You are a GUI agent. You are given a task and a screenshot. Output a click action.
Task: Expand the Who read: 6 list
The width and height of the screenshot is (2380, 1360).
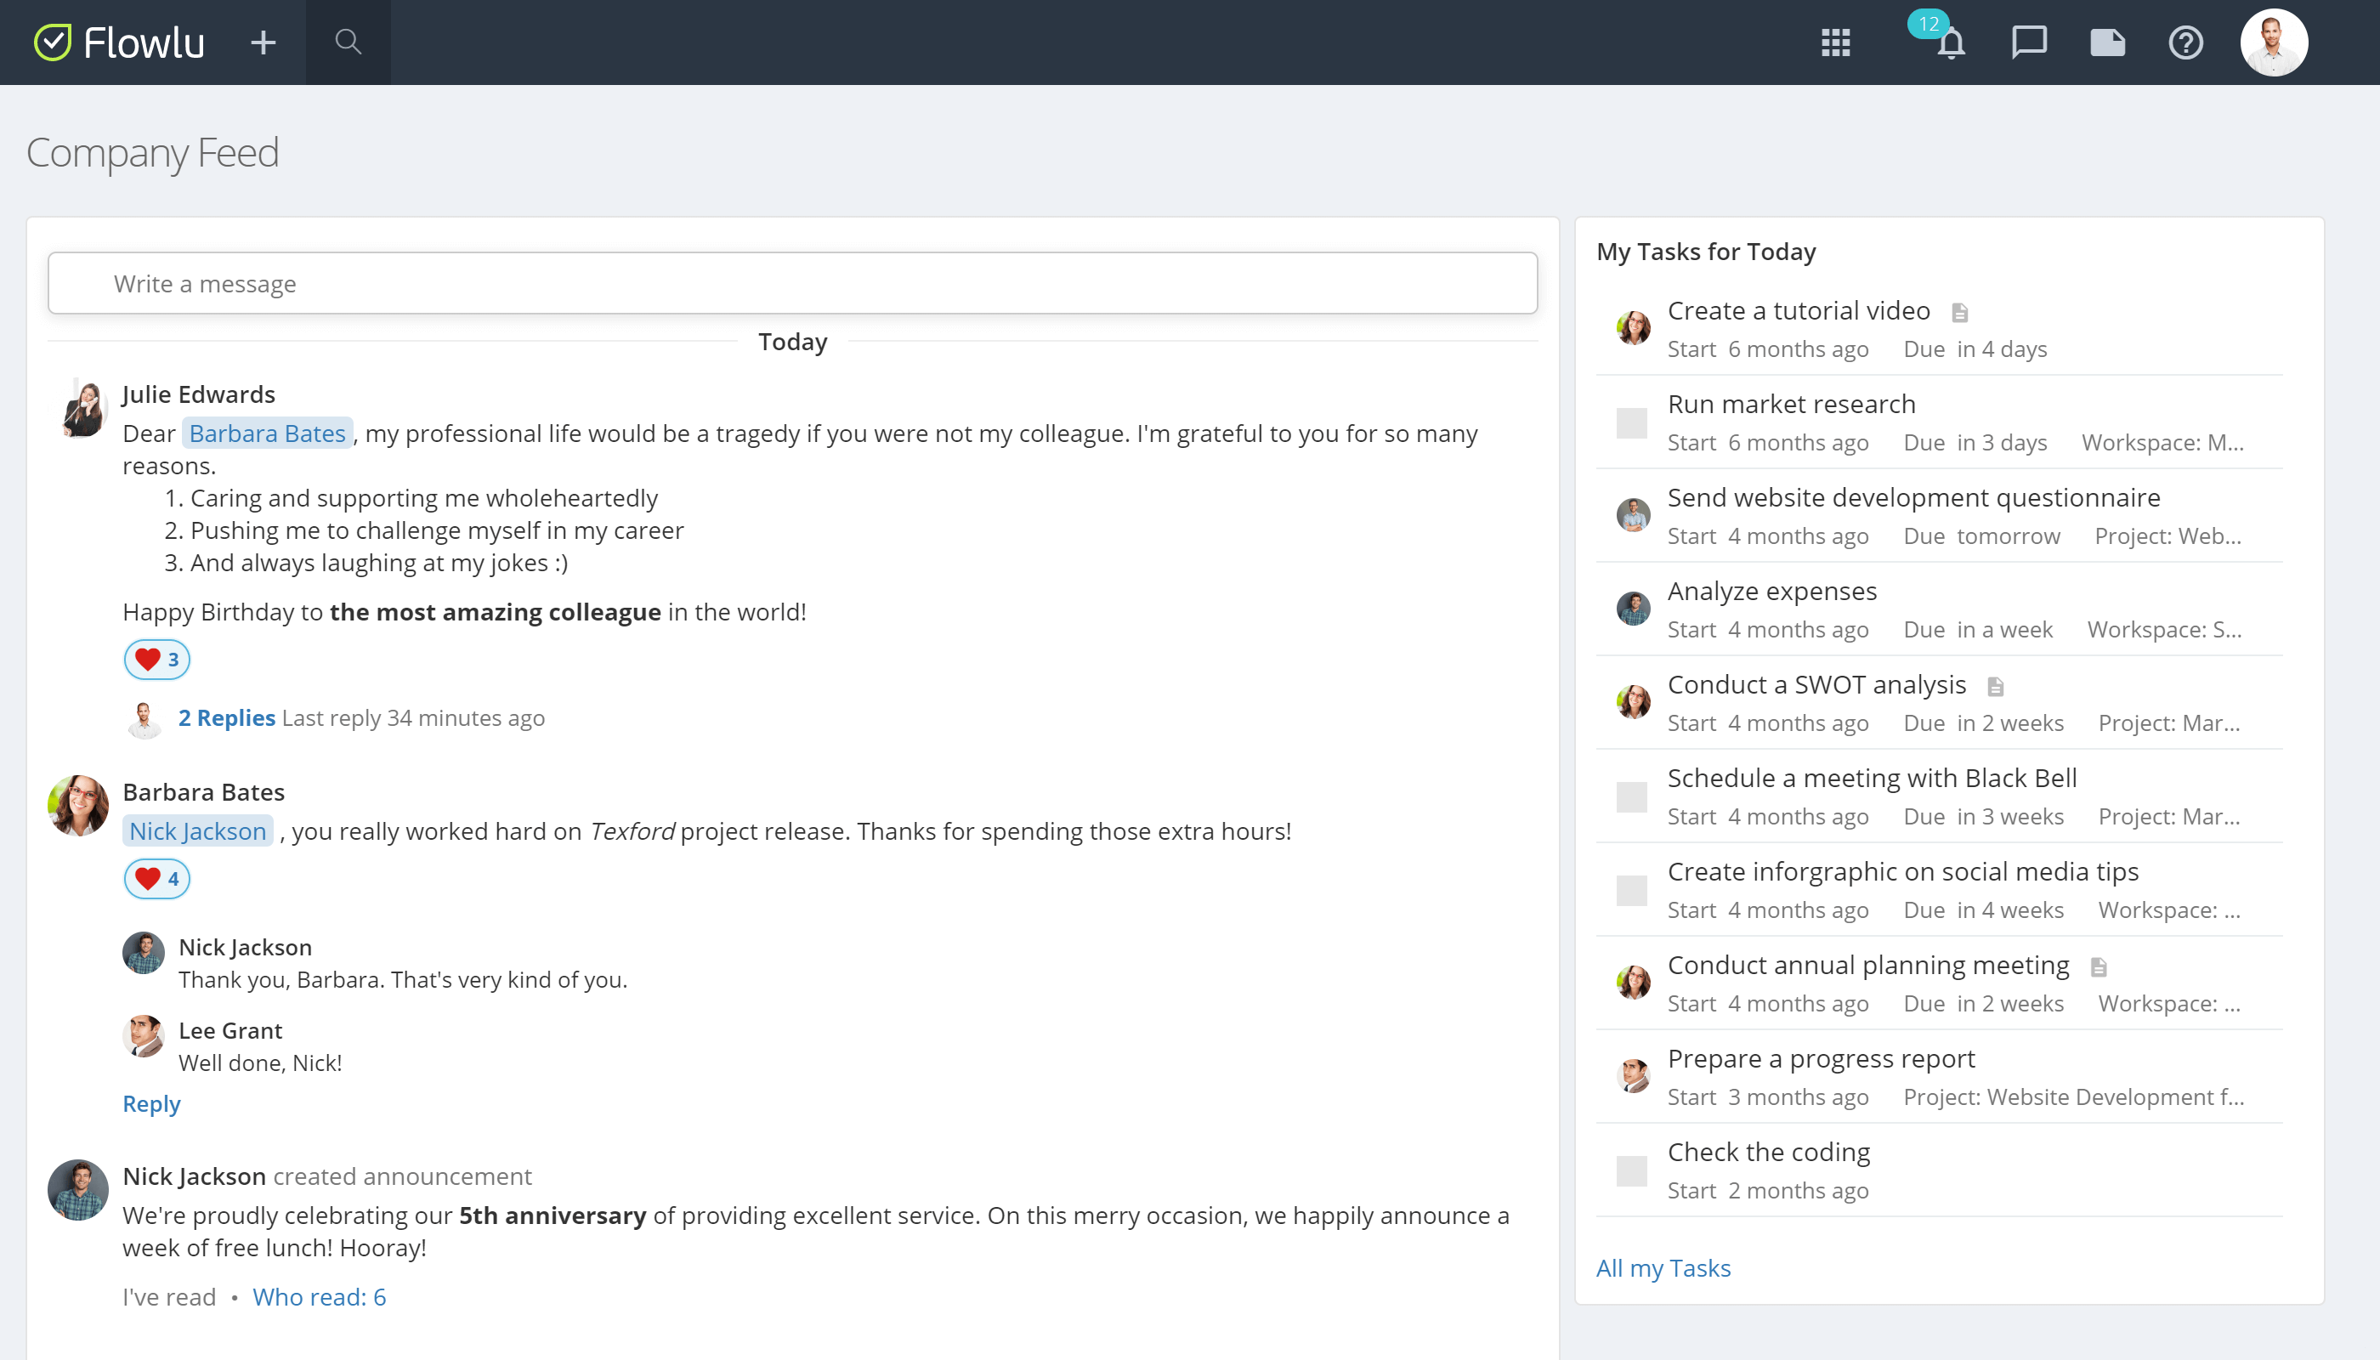[319, 1296]
